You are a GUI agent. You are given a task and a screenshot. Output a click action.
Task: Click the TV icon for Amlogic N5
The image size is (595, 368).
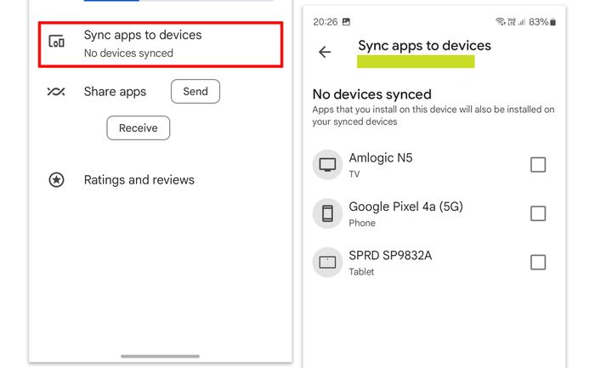coord(327,165)
